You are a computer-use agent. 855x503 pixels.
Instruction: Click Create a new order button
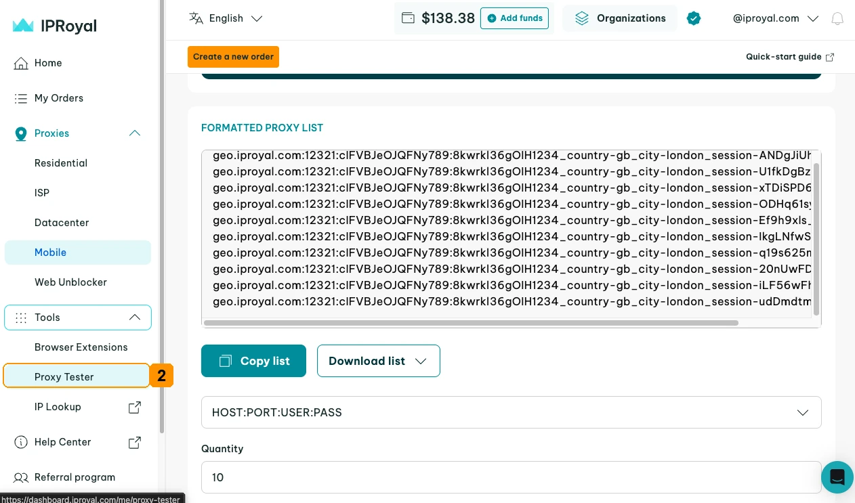click(233, 57)
